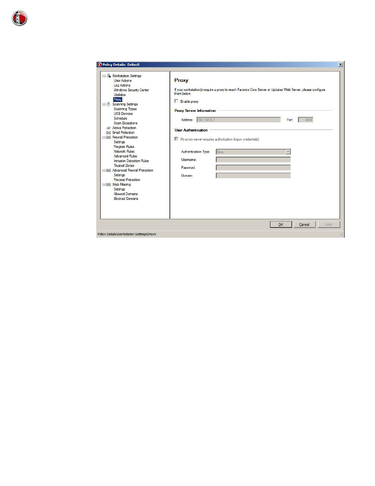Select the Active Protection label
The image size is (375, 486).
click(x=124, y=128)
